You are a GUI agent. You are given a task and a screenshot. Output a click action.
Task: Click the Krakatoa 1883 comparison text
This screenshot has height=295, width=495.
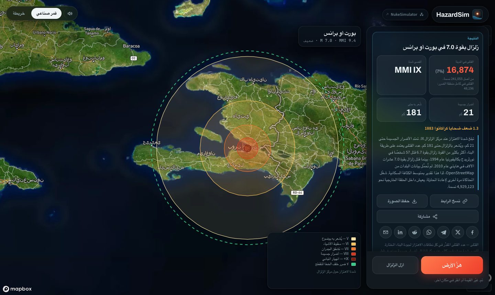[451, 128]
